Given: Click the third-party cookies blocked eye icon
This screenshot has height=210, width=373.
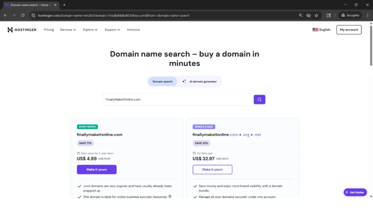Looking at the screenshot, I should [x=309, y=15].
